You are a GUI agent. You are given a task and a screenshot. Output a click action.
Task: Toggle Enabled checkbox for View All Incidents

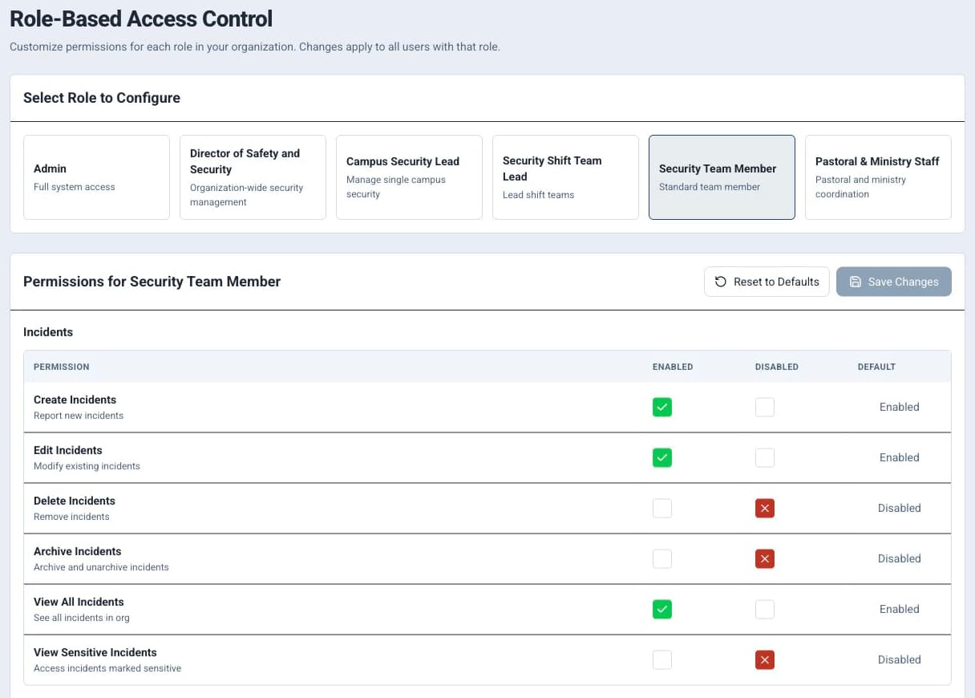point(662,610)
